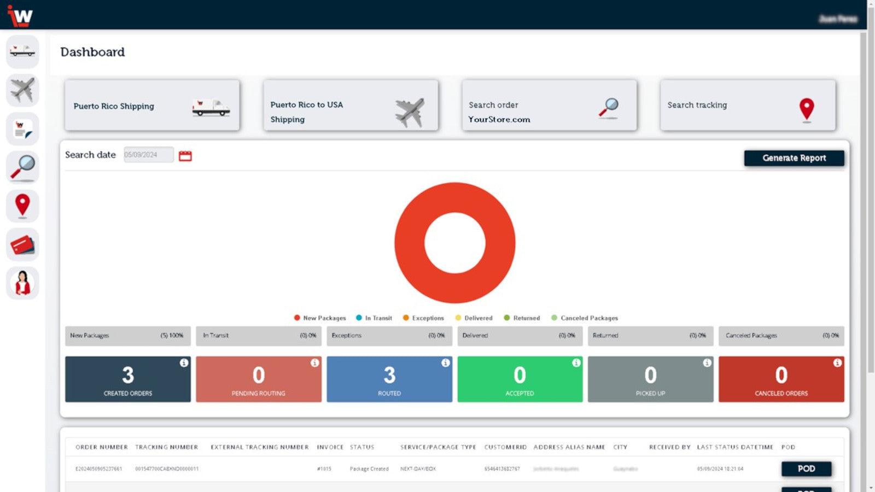Toggle New Packages in the chart legend
Image resolution: width=875 pixels, height=492 pixels.
coord(320,318)
